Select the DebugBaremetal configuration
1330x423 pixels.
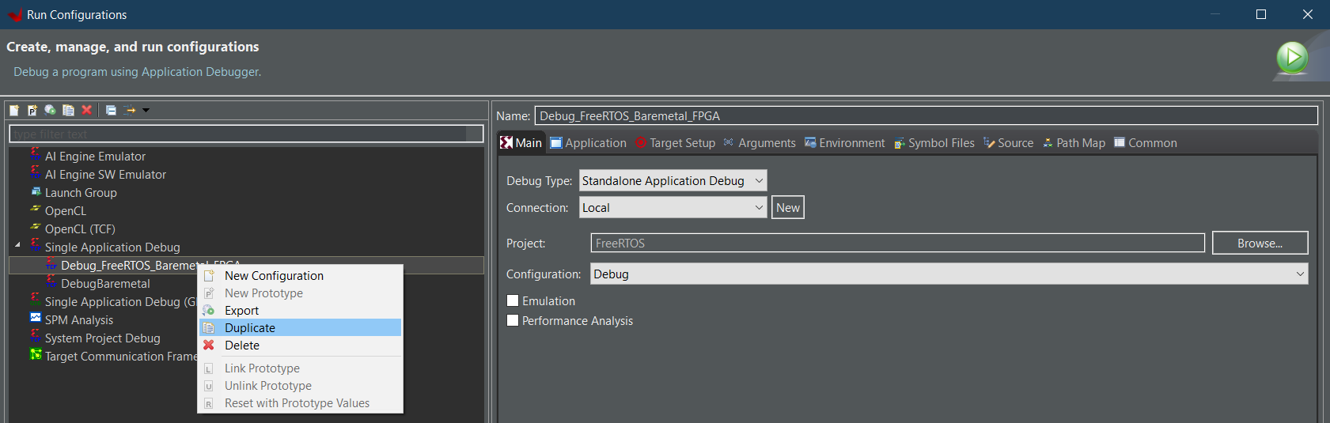pyautogui.click(x=105, y=284)
